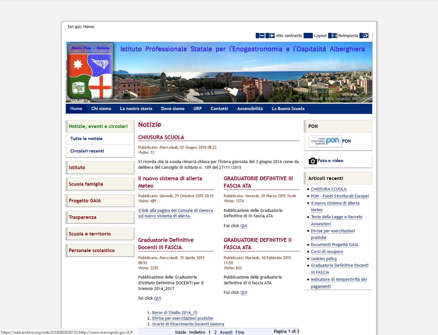Click the Reimposta label text
Viewport: 438px width, 335px height.
pyautogui.click(x=348, y=36)
